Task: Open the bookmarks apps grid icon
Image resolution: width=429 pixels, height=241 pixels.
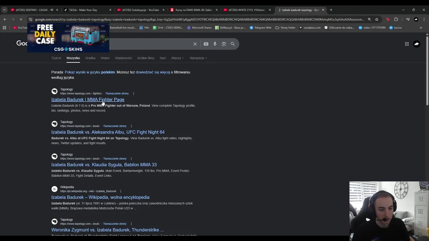Action: 4,28
